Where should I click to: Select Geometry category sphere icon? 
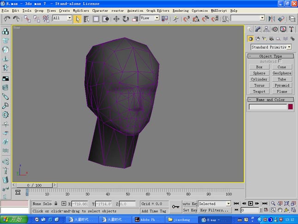[x=250, y=39]
